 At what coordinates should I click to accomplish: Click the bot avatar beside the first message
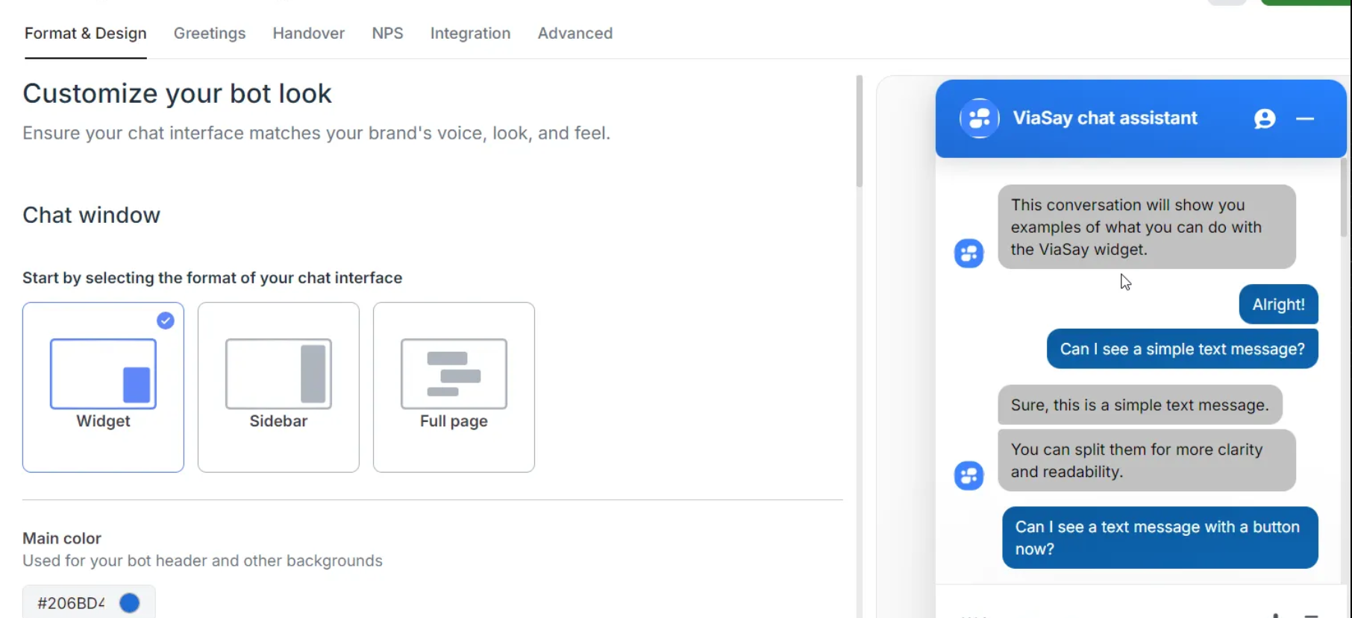pyautogui.click(x=969, y=253)
